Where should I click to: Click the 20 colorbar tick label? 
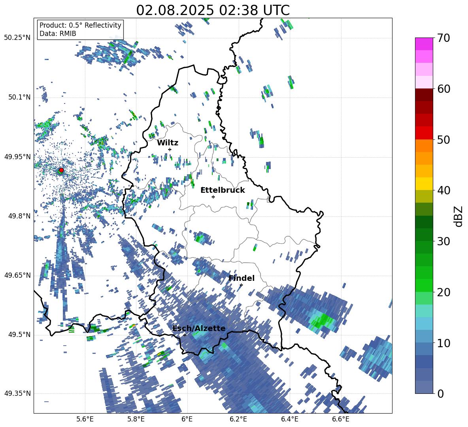443,292
